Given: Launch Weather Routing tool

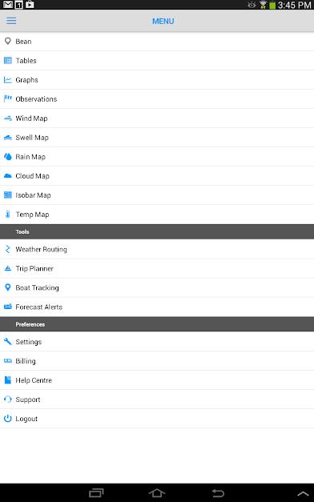Looking at the screenshot, I should (157, 249).
